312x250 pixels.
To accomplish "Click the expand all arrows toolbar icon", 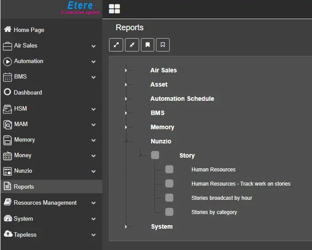I will pos(116,45).
